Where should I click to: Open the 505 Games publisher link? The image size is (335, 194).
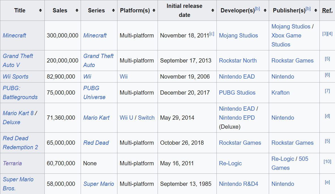tap(290, 163)
